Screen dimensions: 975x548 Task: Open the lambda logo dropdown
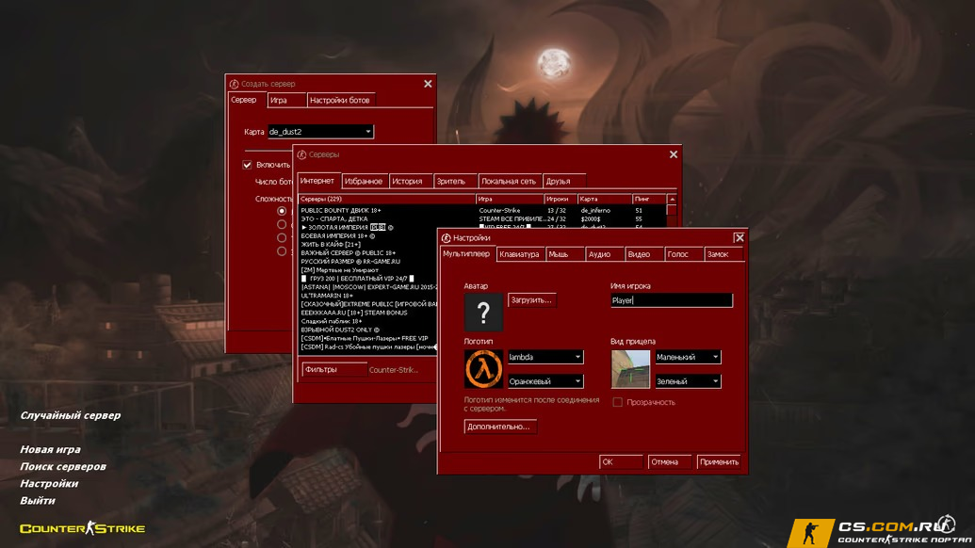coord(545,357)
